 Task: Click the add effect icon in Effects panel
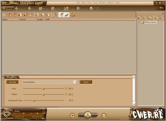pyautogui.click(x=140, y=17)
